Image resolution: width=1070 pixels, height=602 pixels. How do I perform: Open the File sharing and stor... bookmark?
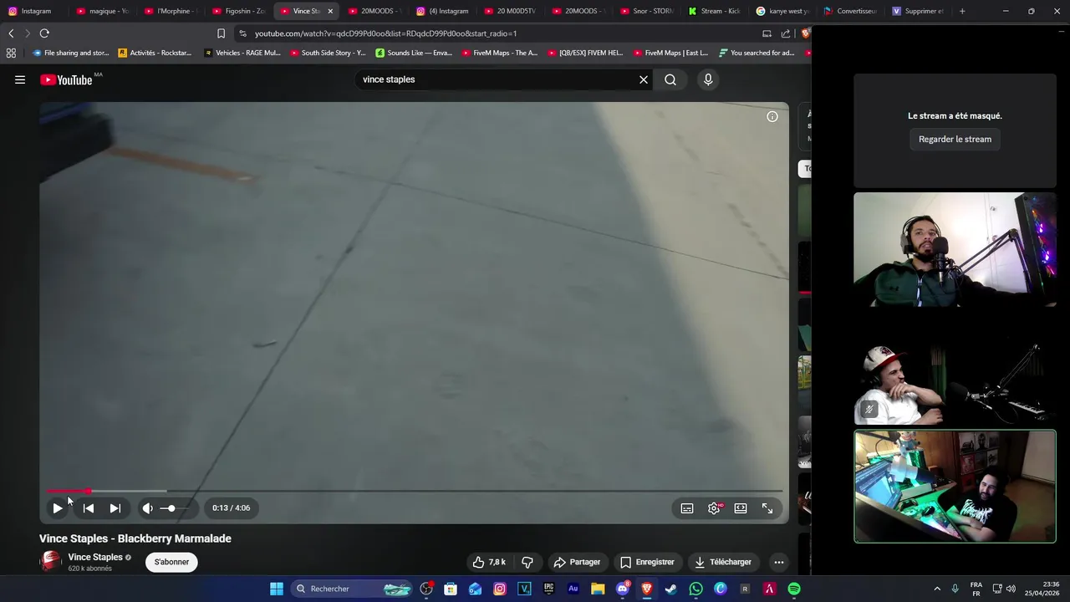click(x=70, y=53)
